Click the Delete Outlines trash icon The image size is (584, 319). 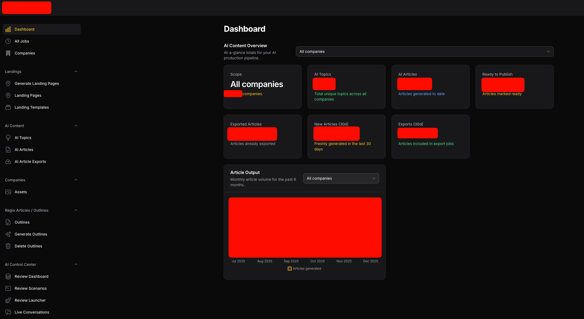8,246
